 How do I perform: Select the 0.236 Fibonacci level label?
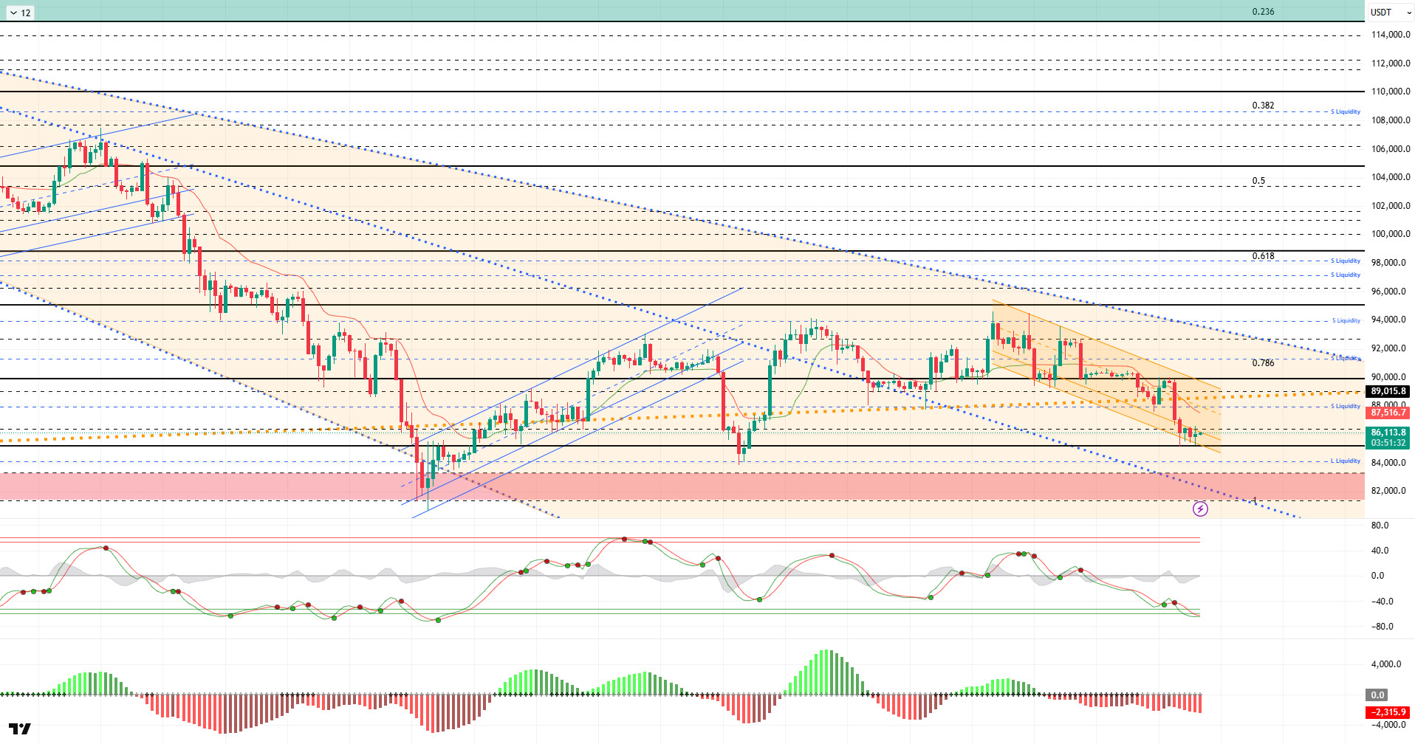tap(1263, 12)
